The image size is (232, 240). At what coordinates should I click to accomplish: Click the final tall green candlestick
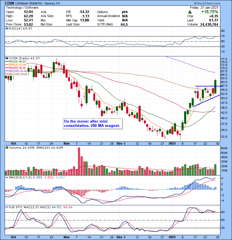215,87
